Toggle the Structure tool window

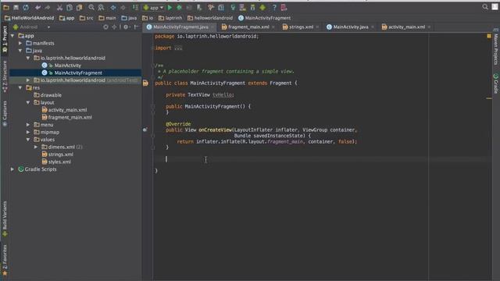(5, 76)
